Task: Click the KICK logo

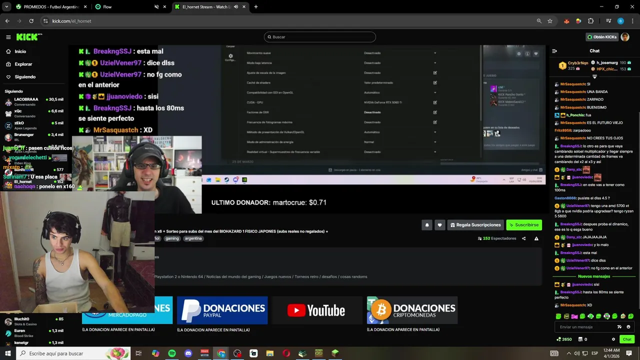Action: 28,37
